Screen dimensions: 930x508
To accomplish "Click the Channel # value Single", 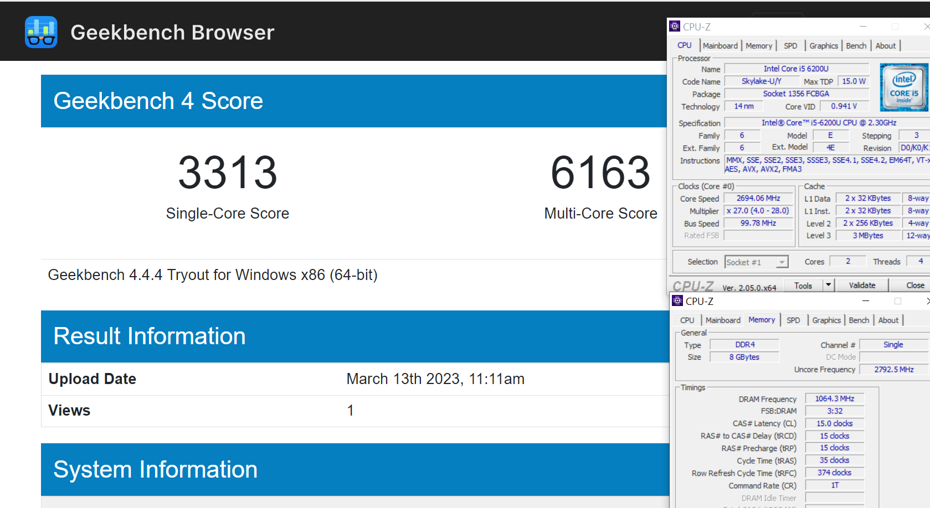I will (893, 344).
